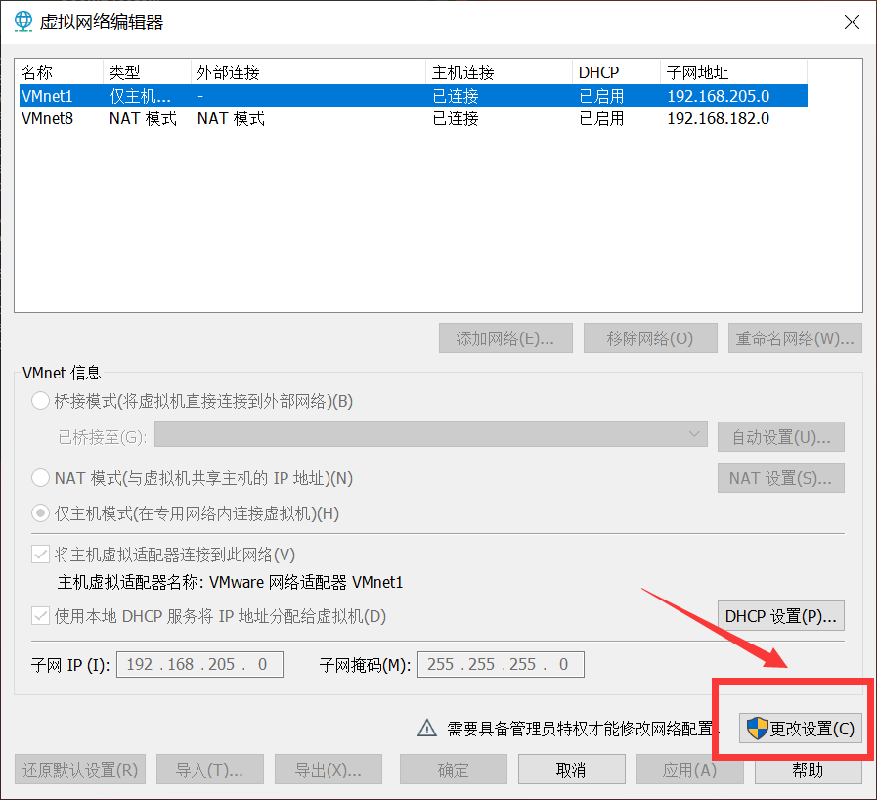Click the 添加网络(E)... button

[505, 338]
